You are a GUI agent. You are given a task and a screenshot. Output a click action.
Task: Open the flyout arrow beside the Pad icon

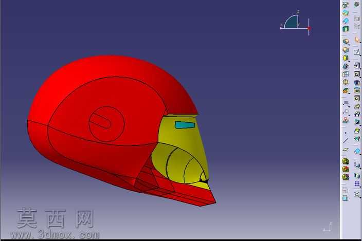pos(360,69)
